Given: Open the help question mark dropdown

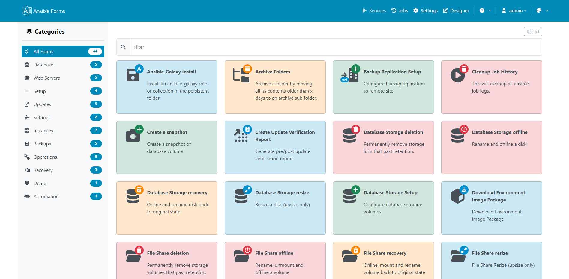Looking at the screenshot, I should [485, 11].
